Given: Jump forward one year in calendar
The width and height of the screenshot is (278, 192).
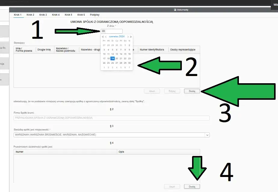Looking at the screenshot, I should [131, 37].
